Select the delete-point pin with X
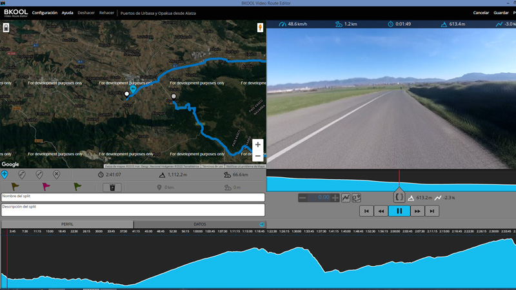The height and width of the screenshot is (290, 516). (57, 175)
